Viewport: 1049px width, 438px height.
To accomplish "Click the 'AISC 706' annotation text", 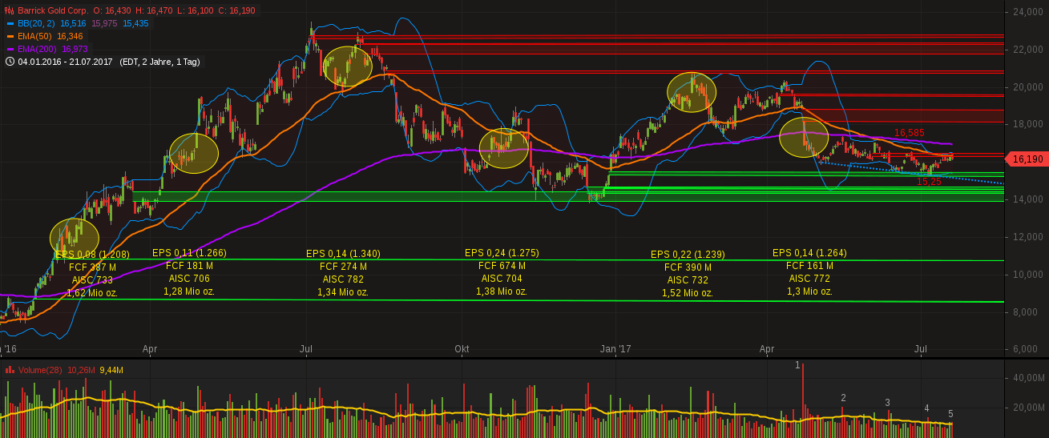I will (189, 278).
